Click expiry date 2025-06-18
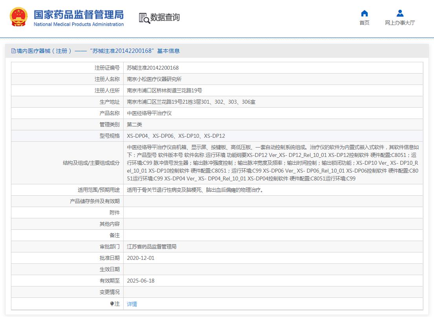This screenshot has width=434, height=317. point(140,281)
